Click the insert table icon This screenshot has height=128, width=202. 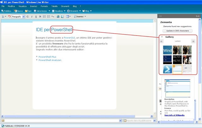tap(67, 16)
